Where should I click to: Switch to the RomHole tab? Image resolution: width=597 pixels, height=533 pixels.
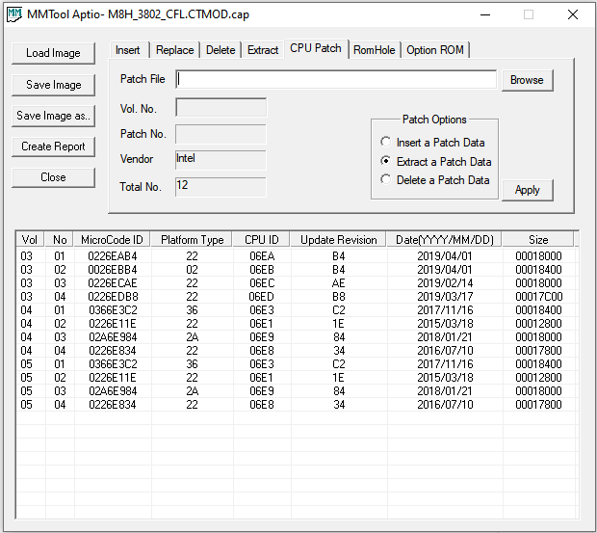(x=375, y=50)
